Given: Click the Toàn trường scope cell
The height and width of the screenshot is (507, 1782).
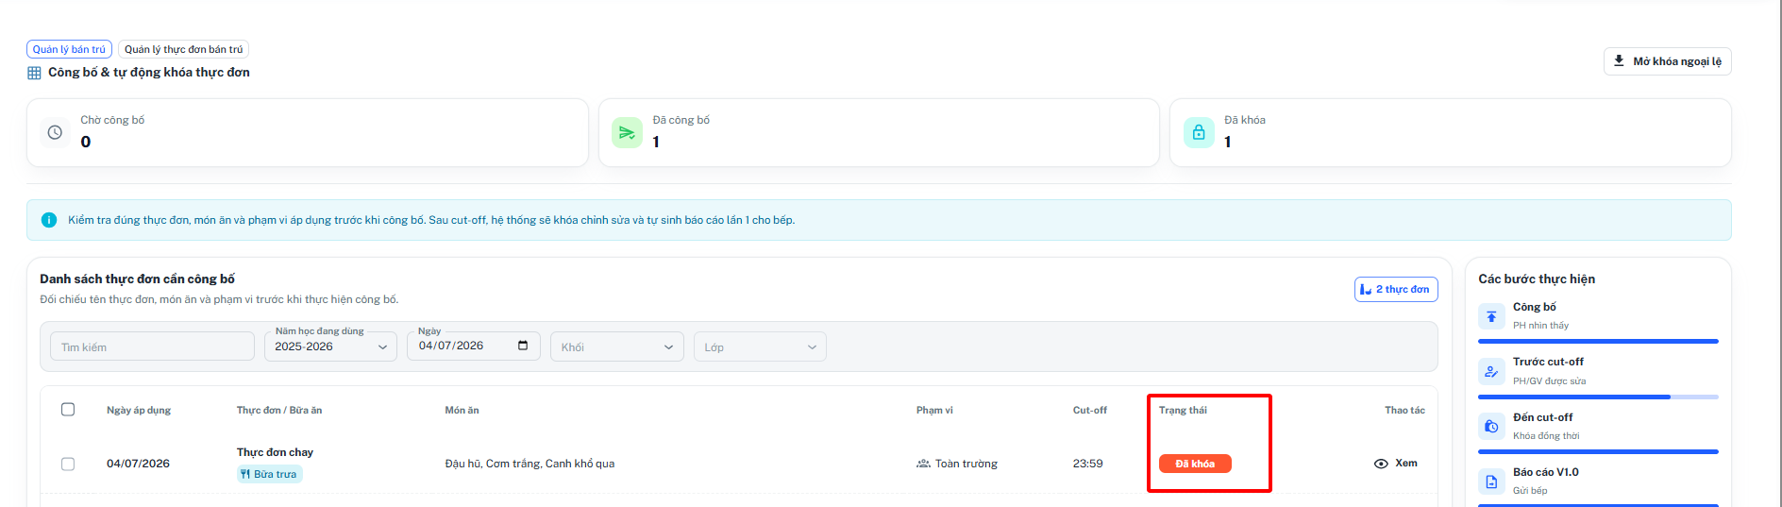Looking at the screenshot, I should (957, 464).
